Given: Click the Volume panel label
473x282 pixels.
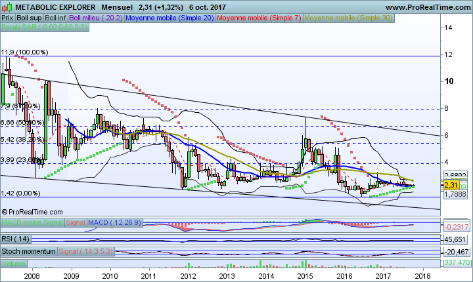Looking at the screenshot, I should coord(14,264).
